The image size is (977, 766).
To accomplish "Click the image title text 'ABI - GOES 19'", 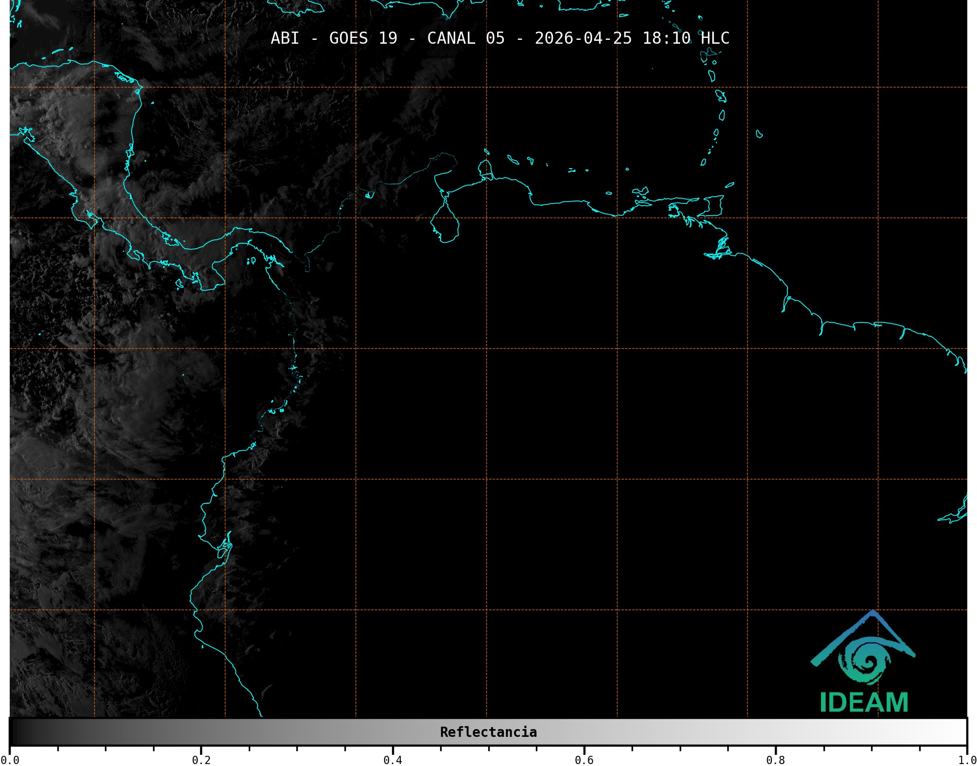I will coord(333,38).
